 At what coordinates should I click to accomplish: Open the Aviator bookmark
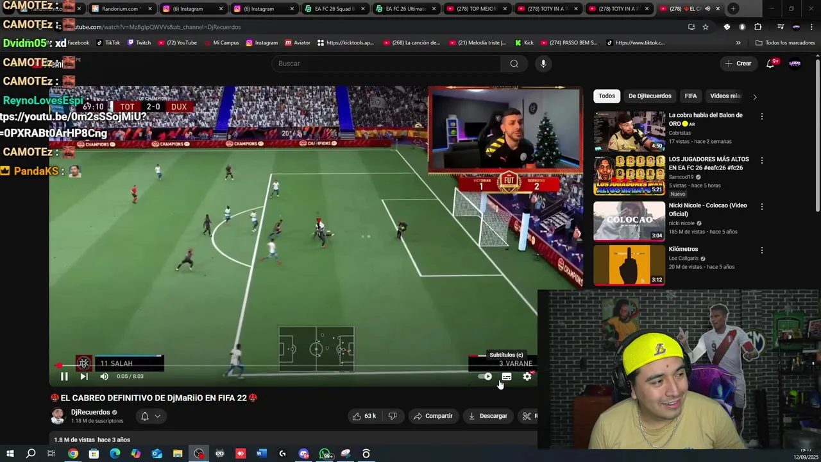(298, 43)
